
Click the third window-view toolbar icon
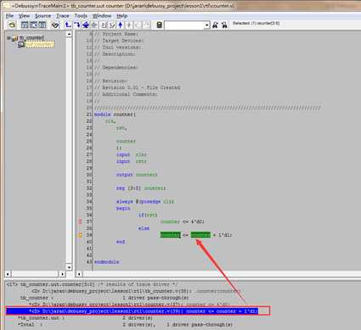pyautogui.click(x=42, y=25)
